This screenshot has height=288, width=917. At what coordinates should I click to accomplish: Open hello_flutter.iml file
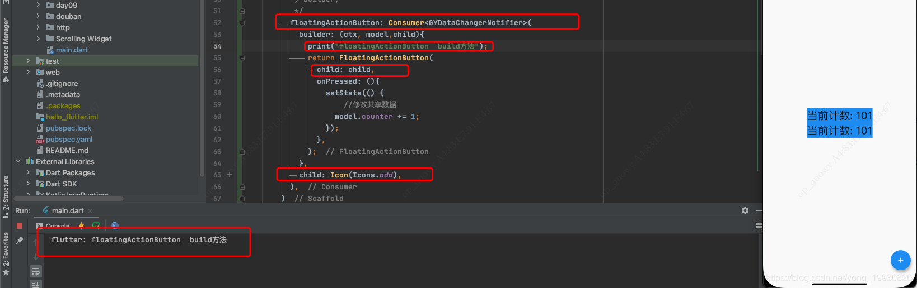72,117
